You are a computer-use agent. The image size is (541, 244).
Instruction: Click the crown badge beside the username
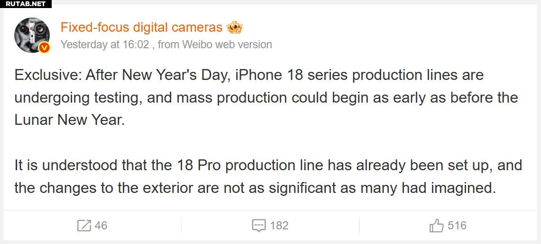(x=235, y=28)
